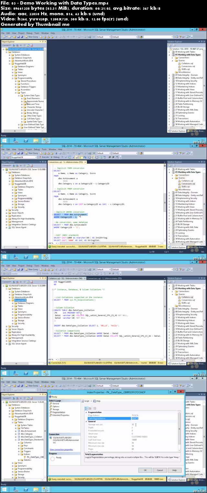Open Tools menu in first screenshot
This screenshot has height=493, width=207.
pos(37,33)
